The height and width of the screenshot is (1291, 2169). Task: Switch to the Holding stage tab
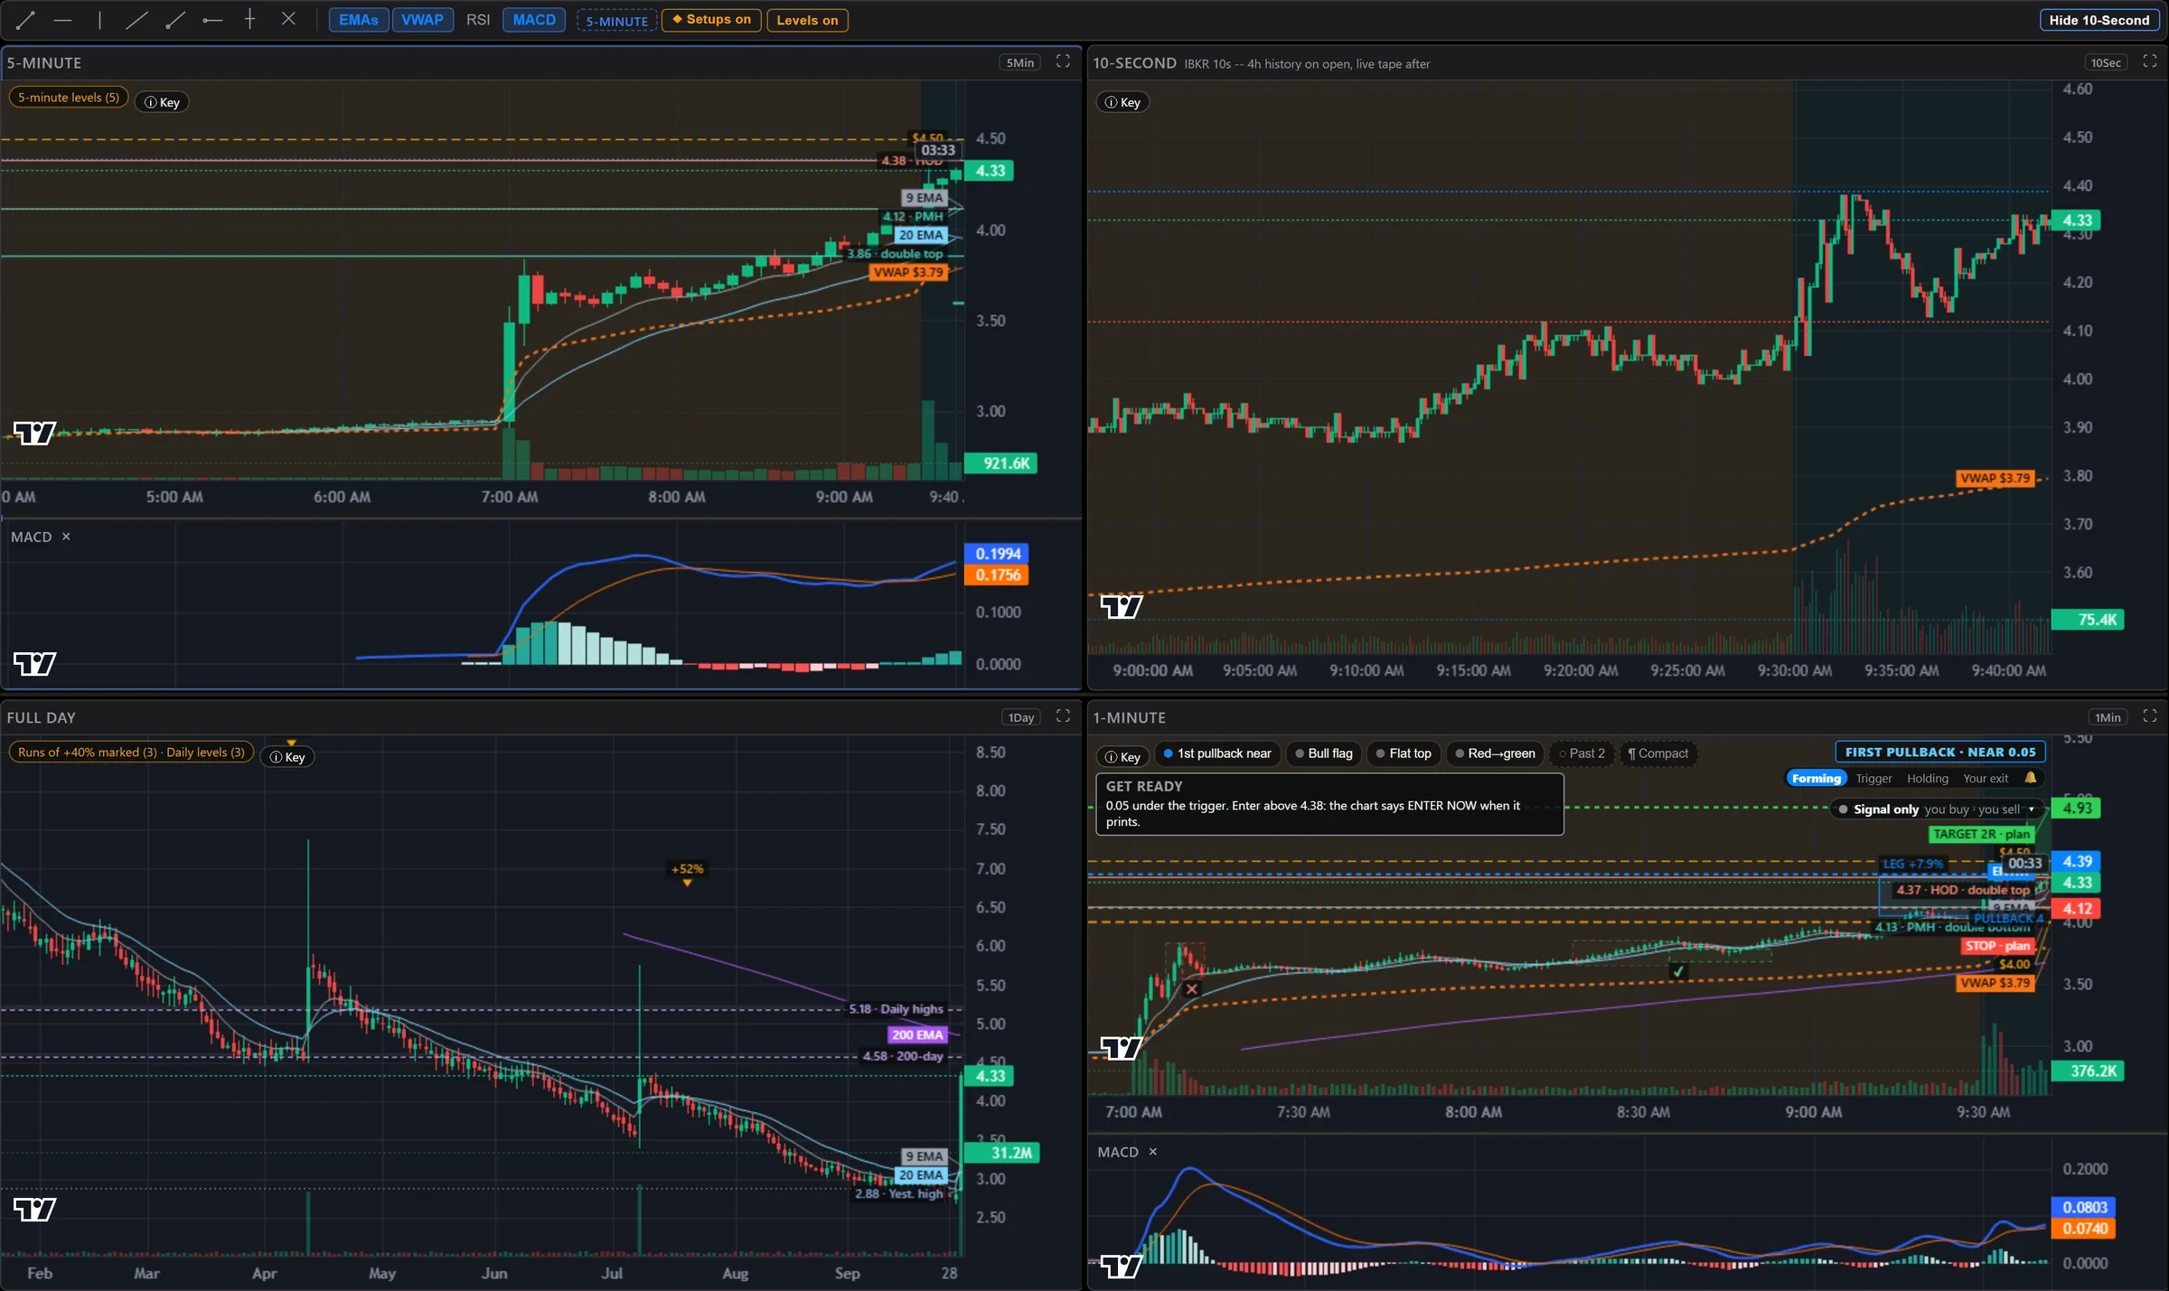tap(1928, 779)
